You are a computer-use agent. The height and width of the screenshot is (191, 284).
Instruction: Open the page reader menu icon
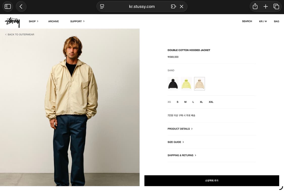click(x=102, y=7)
